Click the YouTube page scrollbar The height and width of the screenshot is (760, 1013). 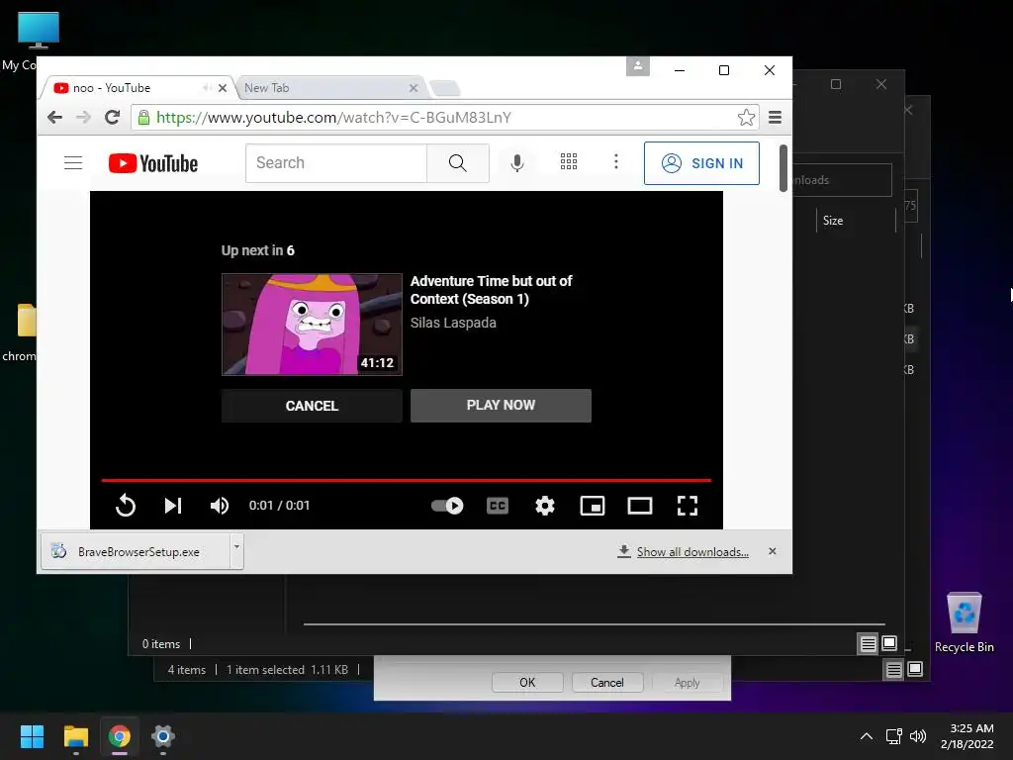[x=783, y=168]
